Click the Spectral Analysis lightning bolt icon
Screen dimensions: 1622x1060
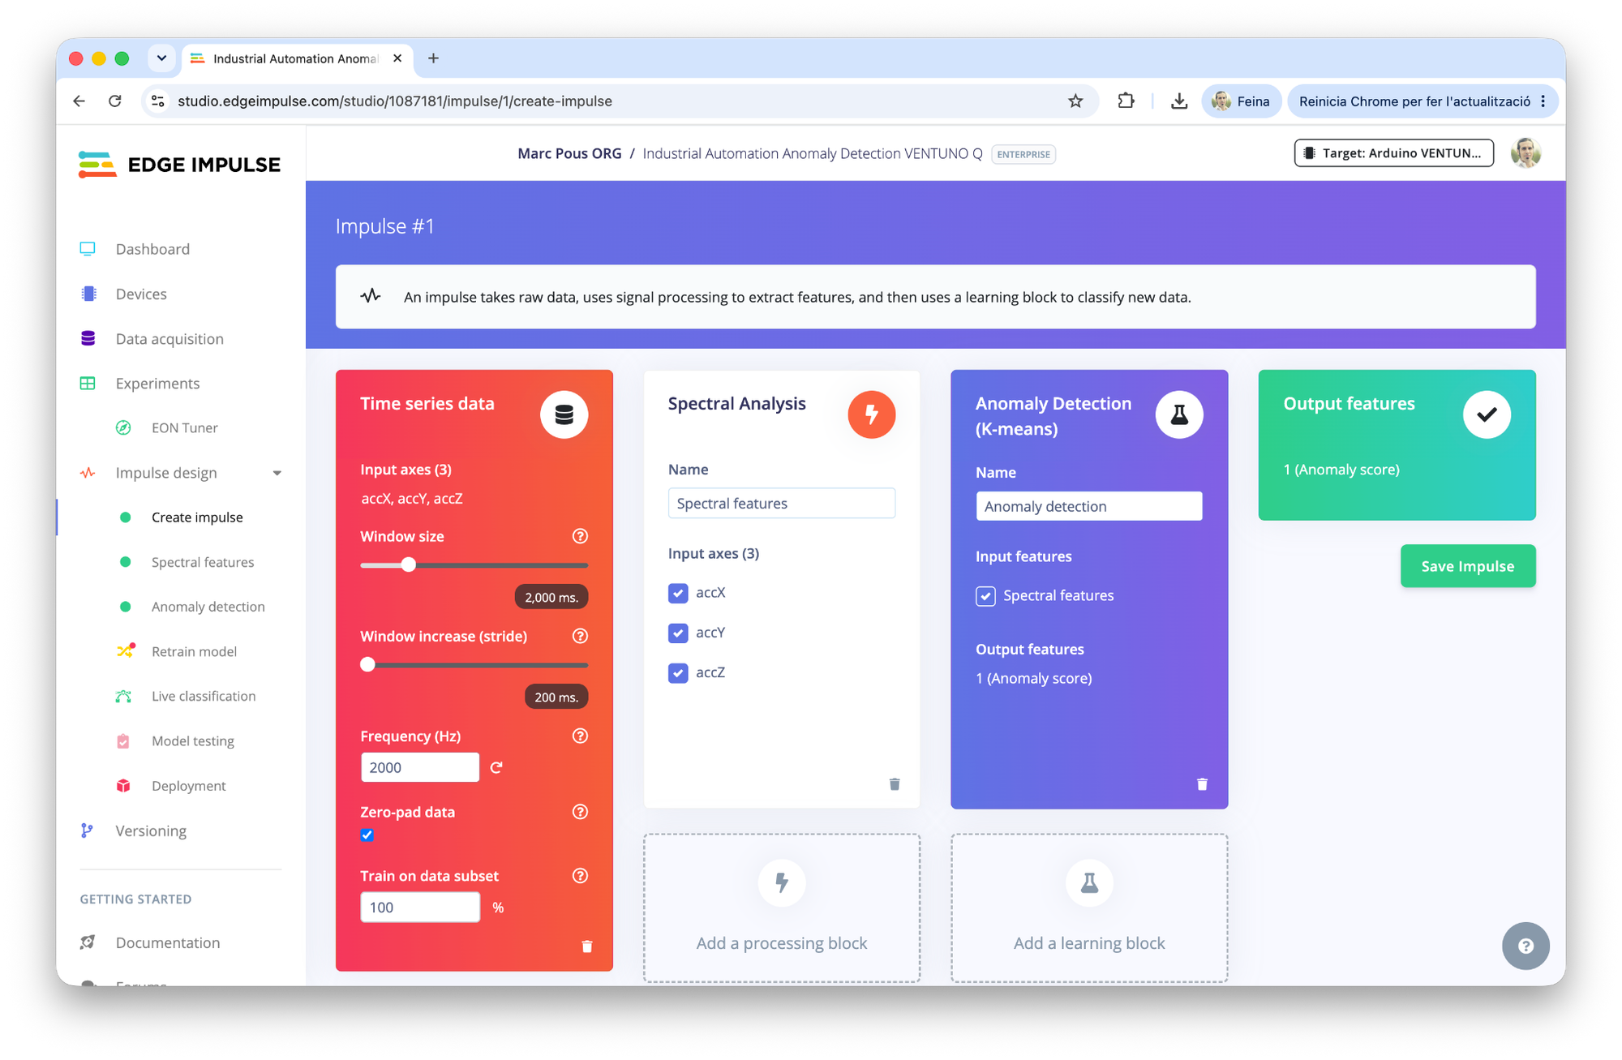872,414
